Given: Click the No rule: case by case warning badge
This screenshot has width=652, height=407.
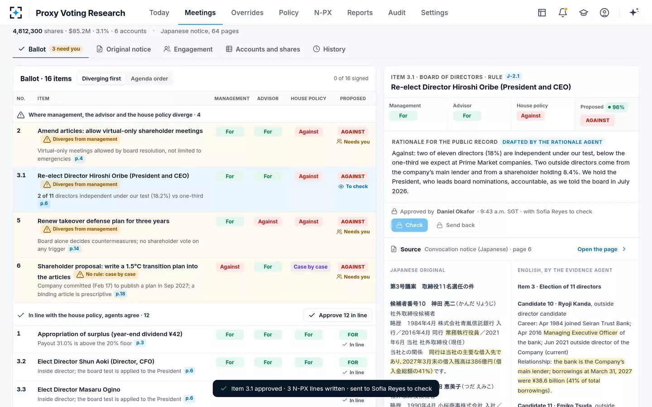Looking at the screenshot, I should pos(106,274).
